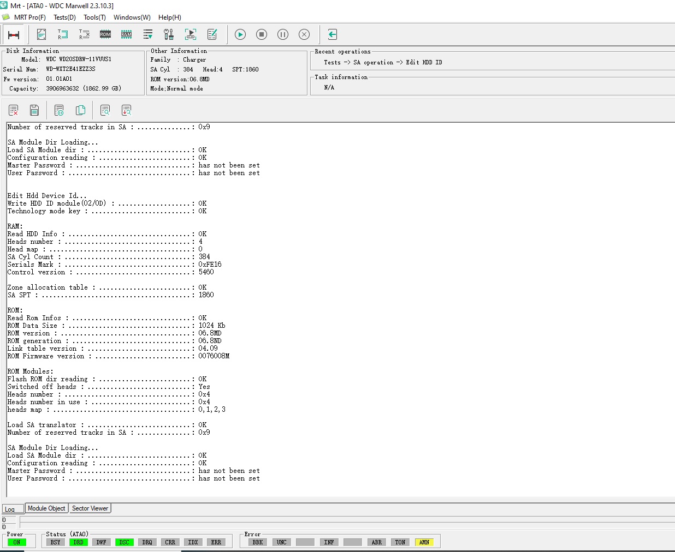Open the disk report sheet toolbar icon

[x=42, y=34]
